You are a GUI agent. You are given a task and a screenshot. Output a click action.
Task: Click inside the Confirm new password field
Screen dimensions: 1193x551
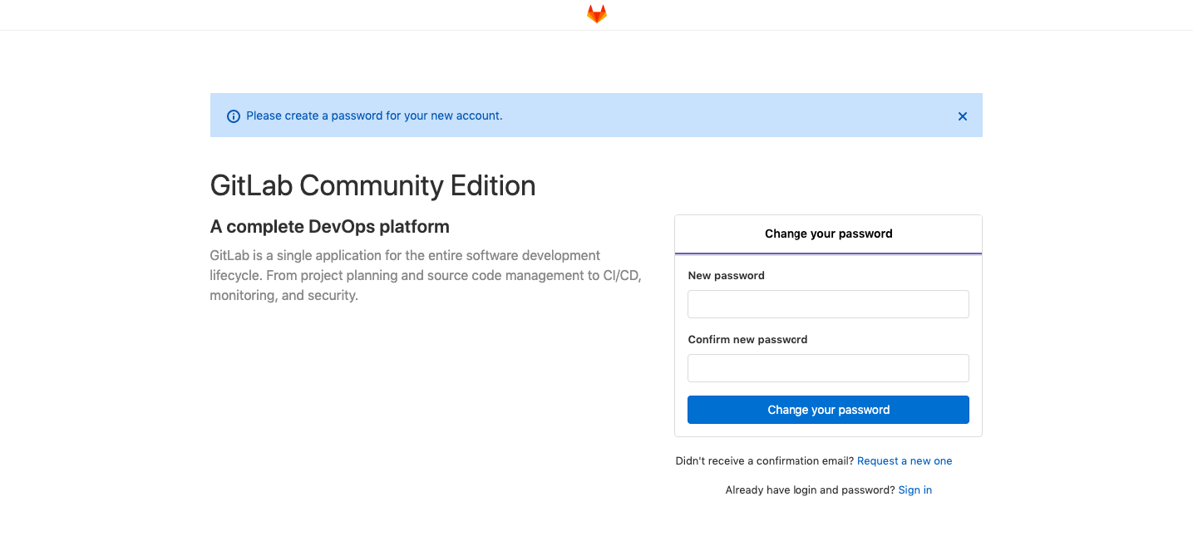point(827,367)
